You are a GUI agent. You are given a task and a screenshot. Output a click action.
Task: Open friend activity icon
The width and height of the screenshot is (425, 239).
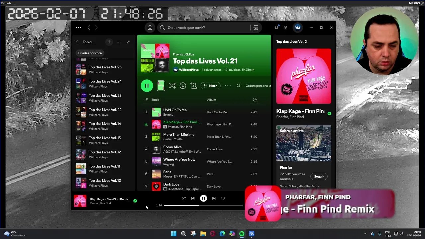pyautogui.click(x=285, y=28)
